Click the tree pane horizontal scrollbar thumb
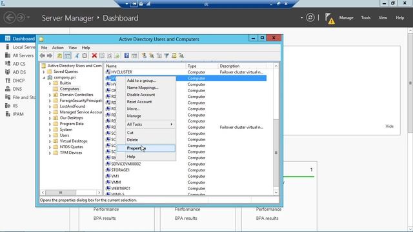The image size is (413, 232). coord(61,193)
